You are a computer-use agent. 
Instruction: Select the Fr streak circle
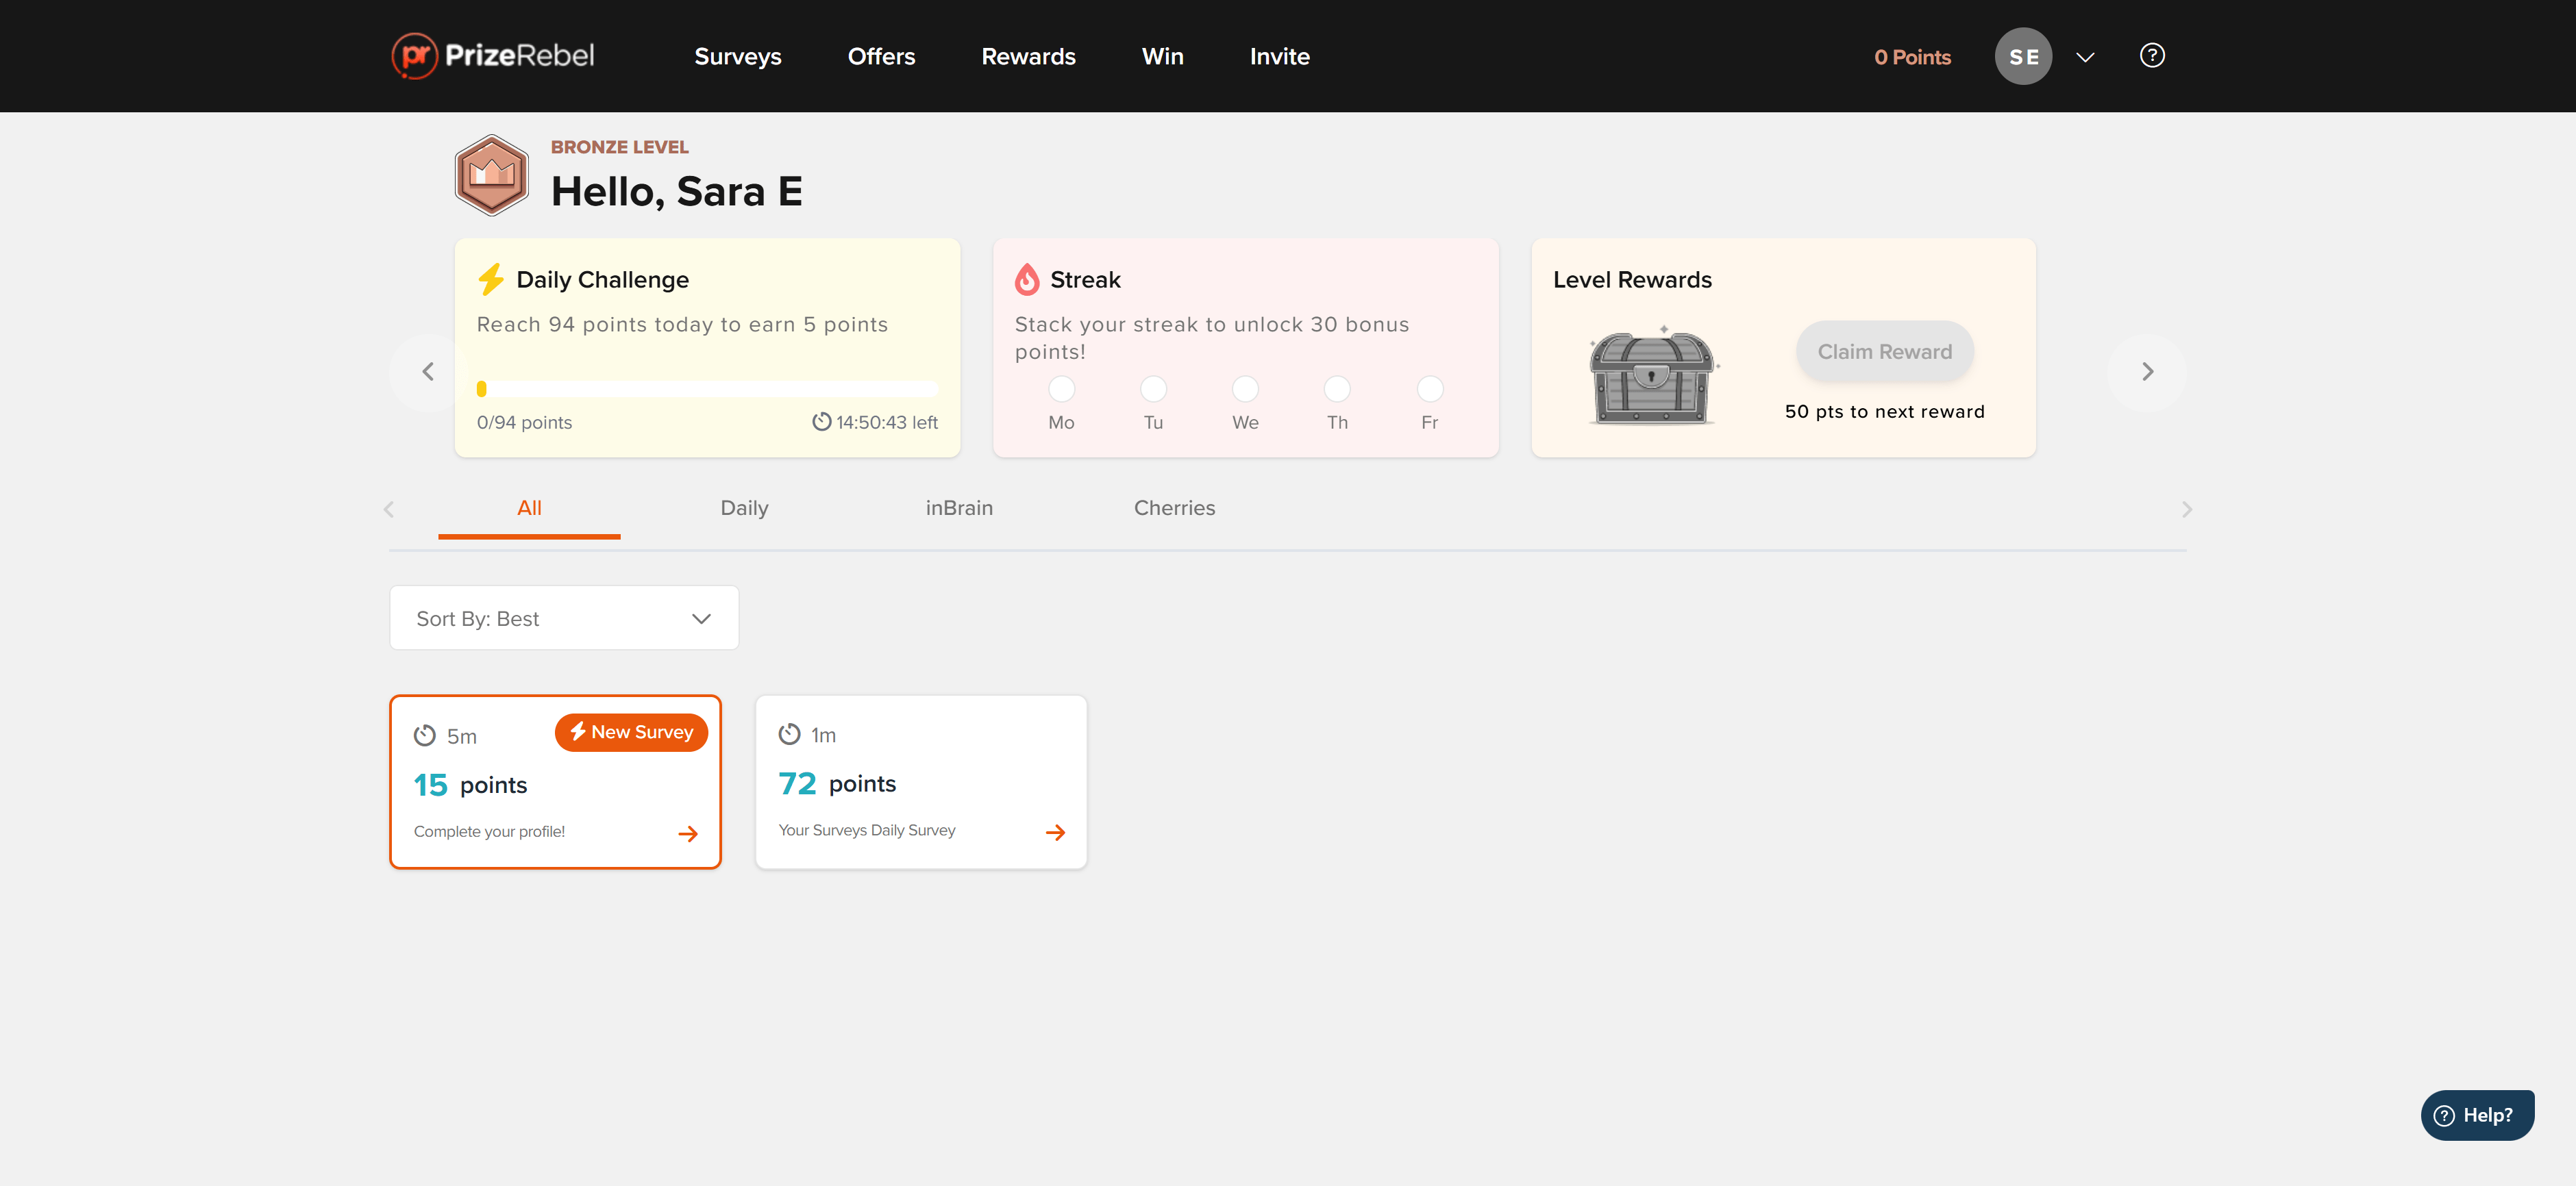(1429, 389)
